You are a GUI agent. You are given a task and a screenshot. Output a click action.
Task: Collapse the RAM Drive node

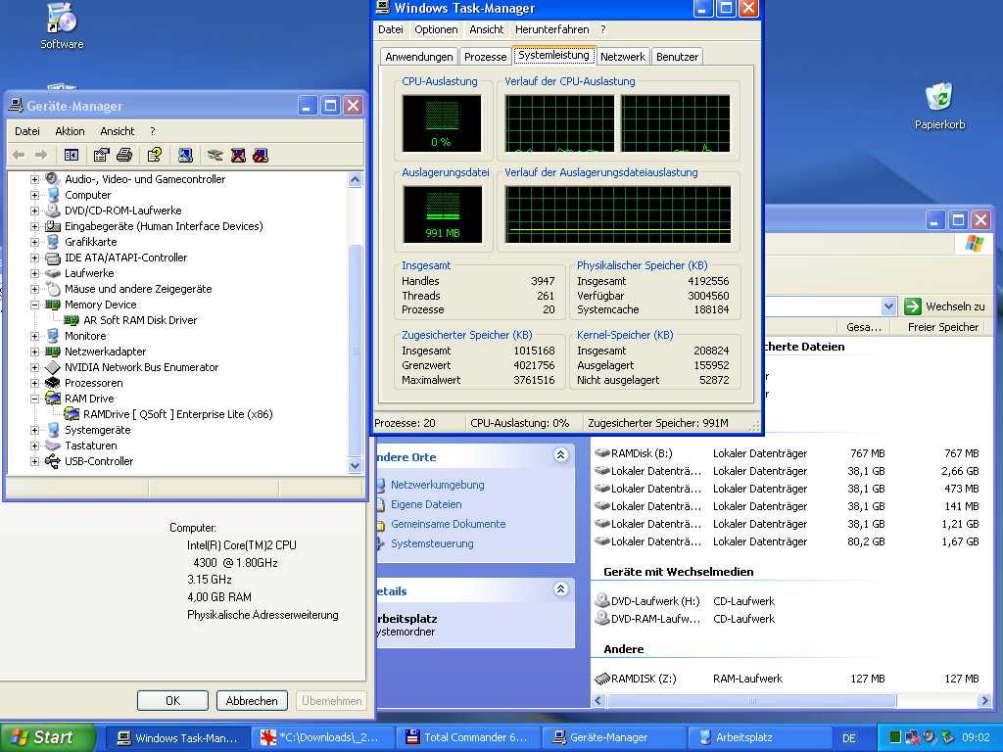[34, 399]
